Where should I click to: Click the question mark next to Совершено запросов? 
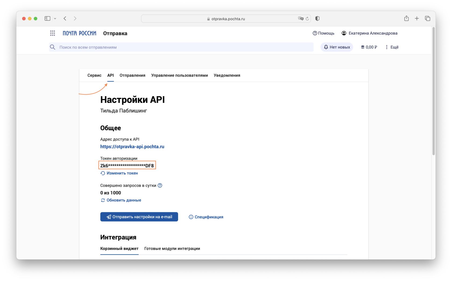pyautogui.click(x=160, y=185)
